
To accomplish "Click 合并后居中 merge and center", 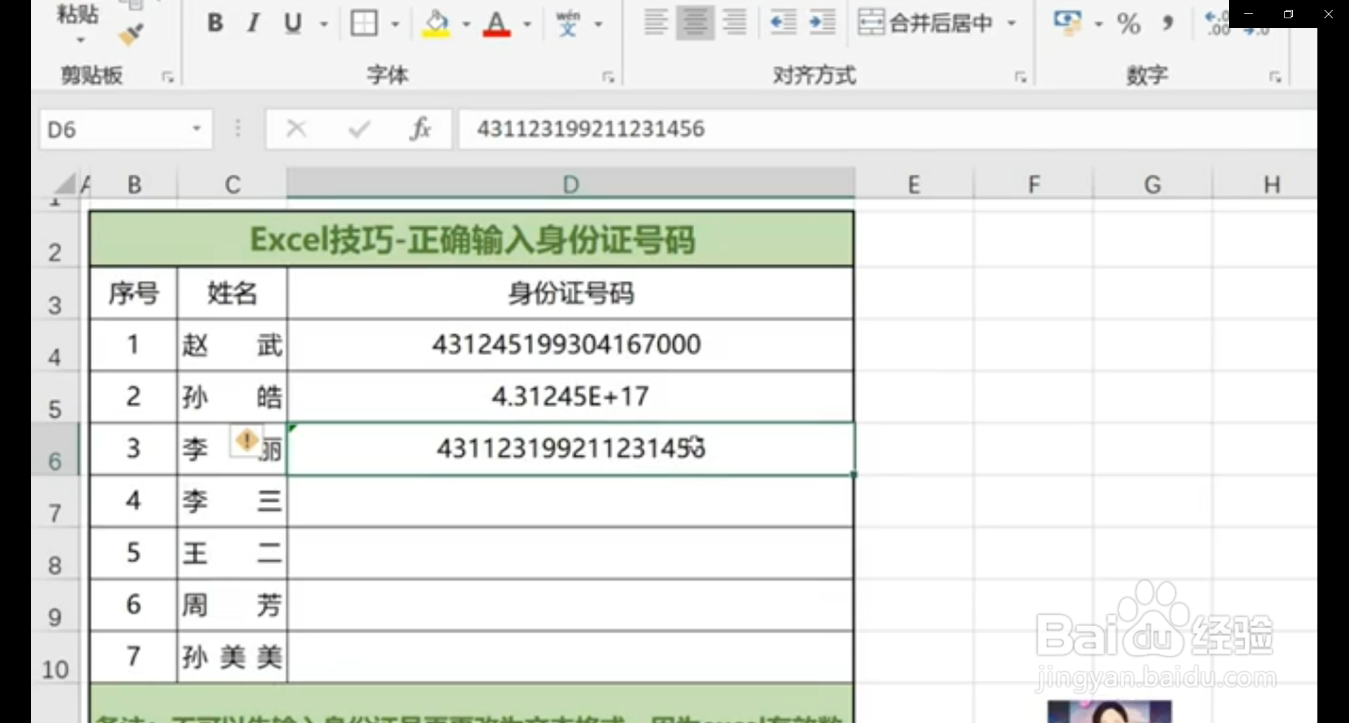I will tap(926, 22).
